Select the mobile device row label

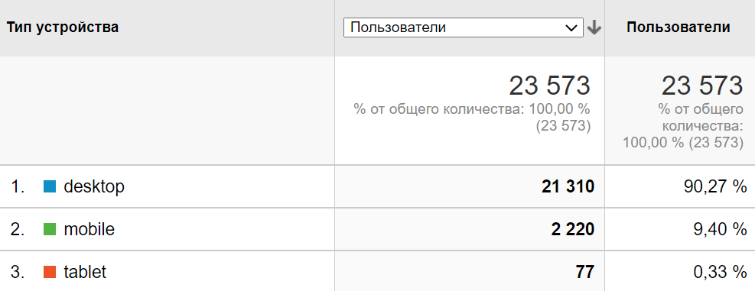coord(89,229)
